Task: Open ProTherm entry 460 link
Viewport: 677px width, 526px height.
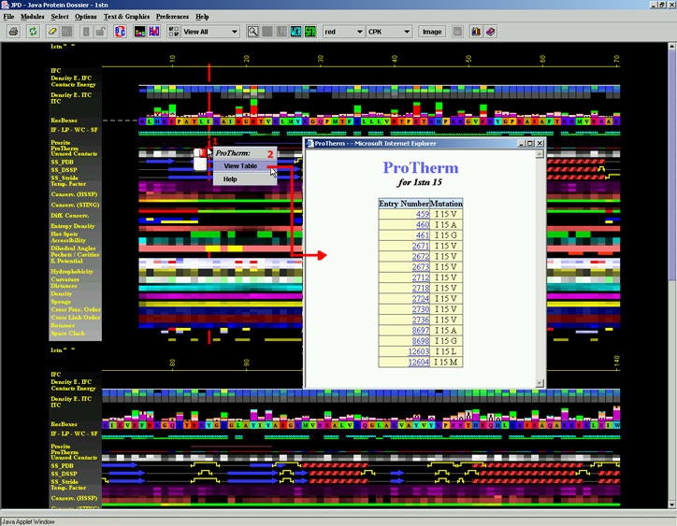Action: click(x=423, y=224)
